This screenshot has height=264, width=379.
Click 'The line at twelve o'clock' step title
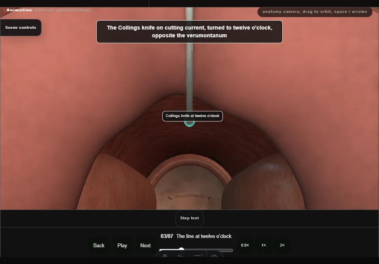pyautogui.click(x=204, y=236)
